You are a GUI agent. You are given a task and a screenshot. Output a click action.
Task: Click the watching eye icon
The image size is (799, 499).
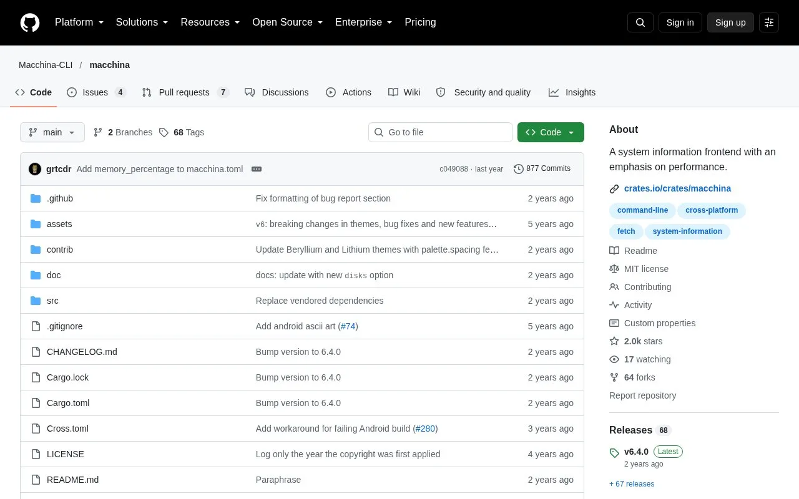coord(614,359)
